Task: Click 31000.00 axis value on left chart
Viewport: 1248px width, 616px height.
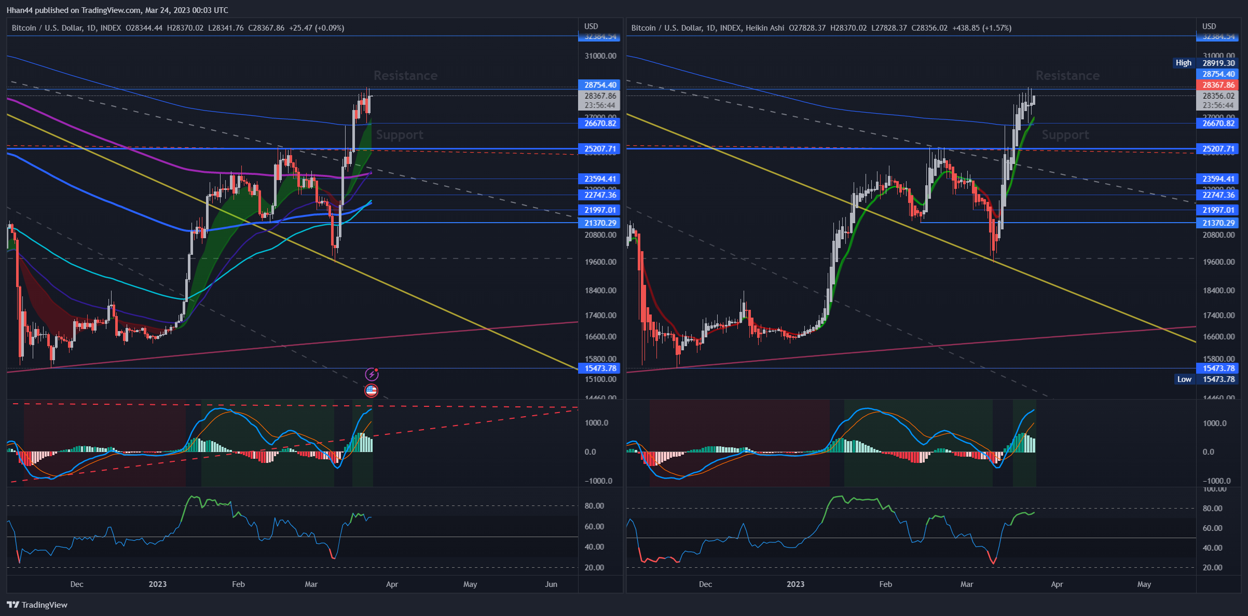Action: pos(600,56)
